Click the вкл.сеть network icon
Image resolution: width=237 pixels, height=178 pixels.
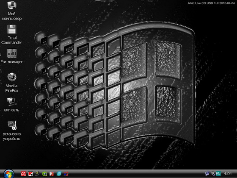click(x=12, y=101)
